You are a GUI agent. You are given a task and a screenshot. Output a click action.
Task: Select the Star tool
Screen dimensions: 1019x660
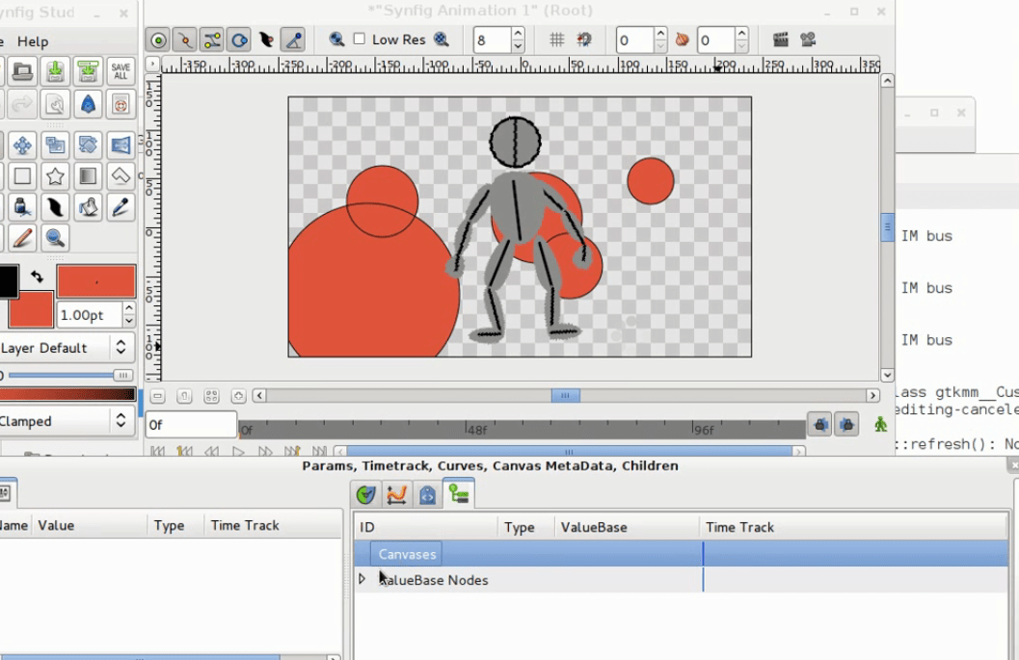coord(55,175)
